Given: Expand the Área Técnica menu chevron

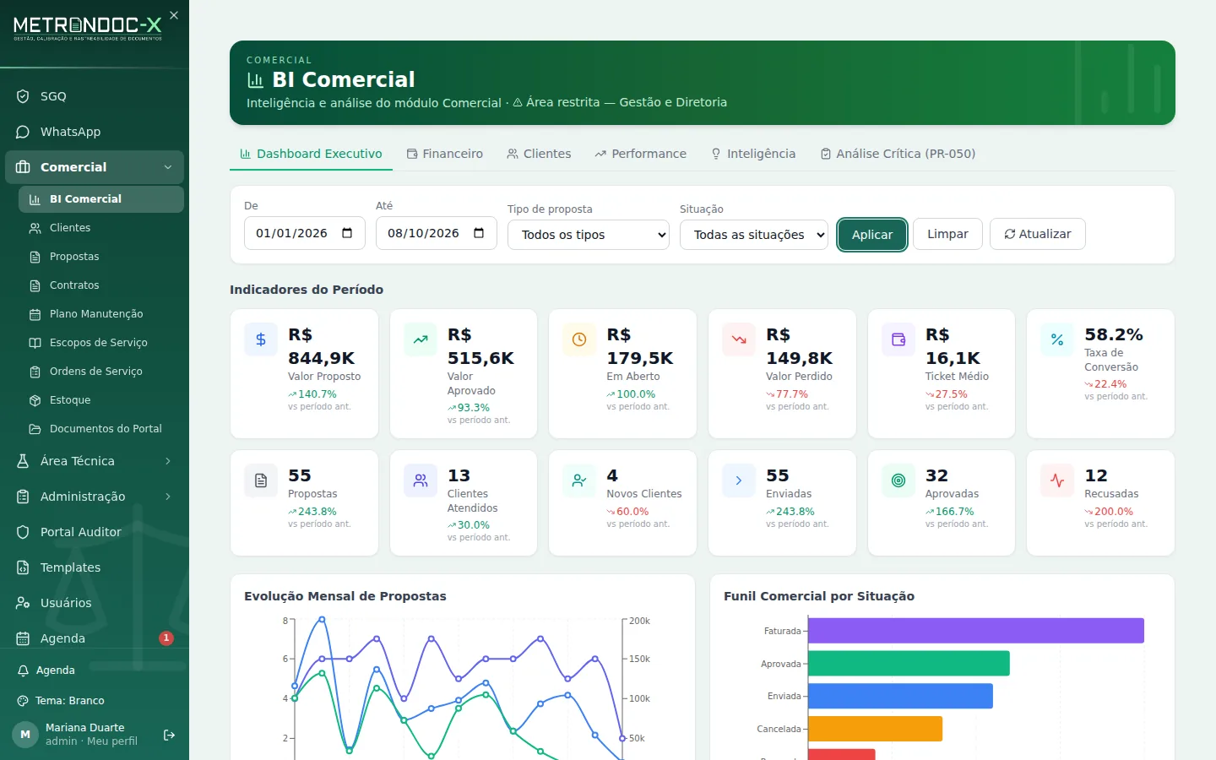Looking at the screenshot, I should (168, 461).
